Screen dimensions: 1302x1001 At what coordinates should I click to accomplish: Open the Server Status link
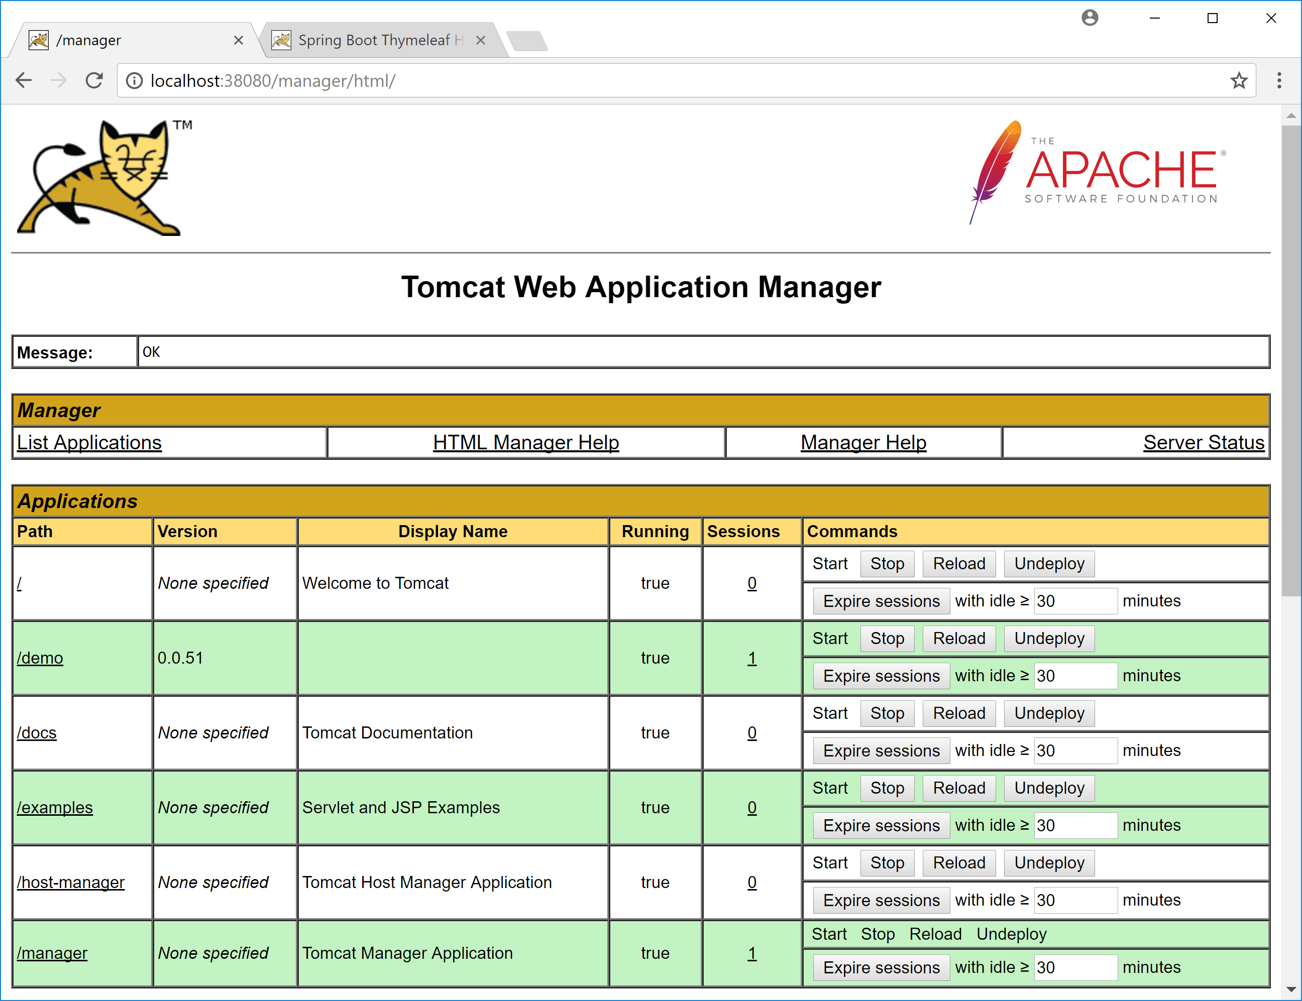pyautogui.click(x=1203, y=443)
